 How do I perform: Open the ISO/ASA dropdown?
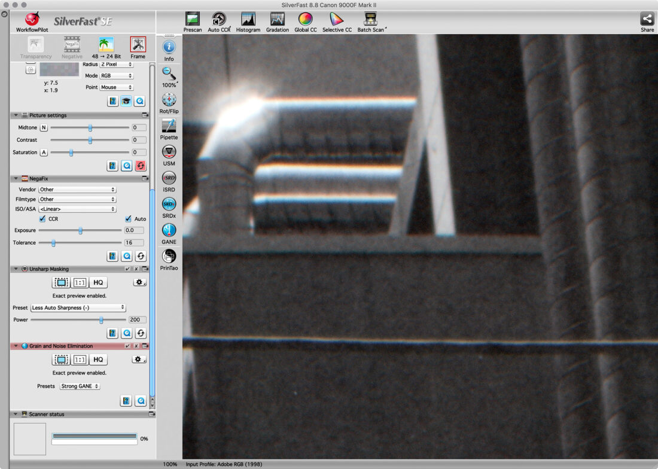pos(77,209)
